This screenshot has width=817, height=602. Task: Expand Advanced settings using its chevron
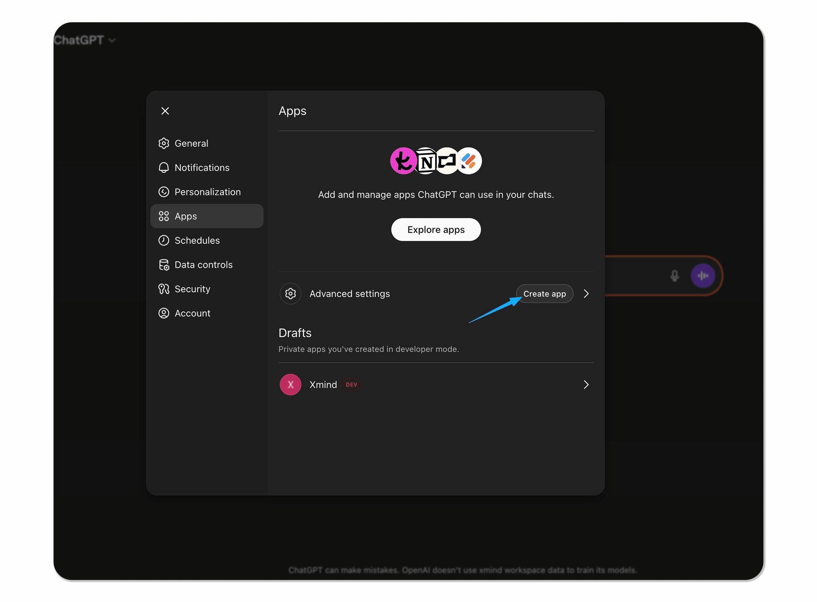tap(586, 294)
